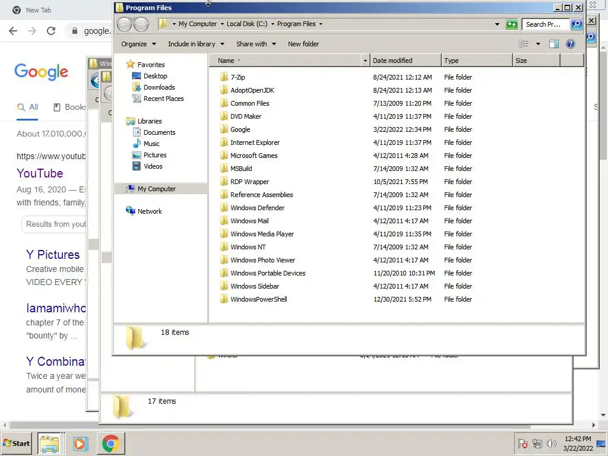Open the Name column filter dropdown
Screen dimensions: 608x456
click(x=365, y=61)
